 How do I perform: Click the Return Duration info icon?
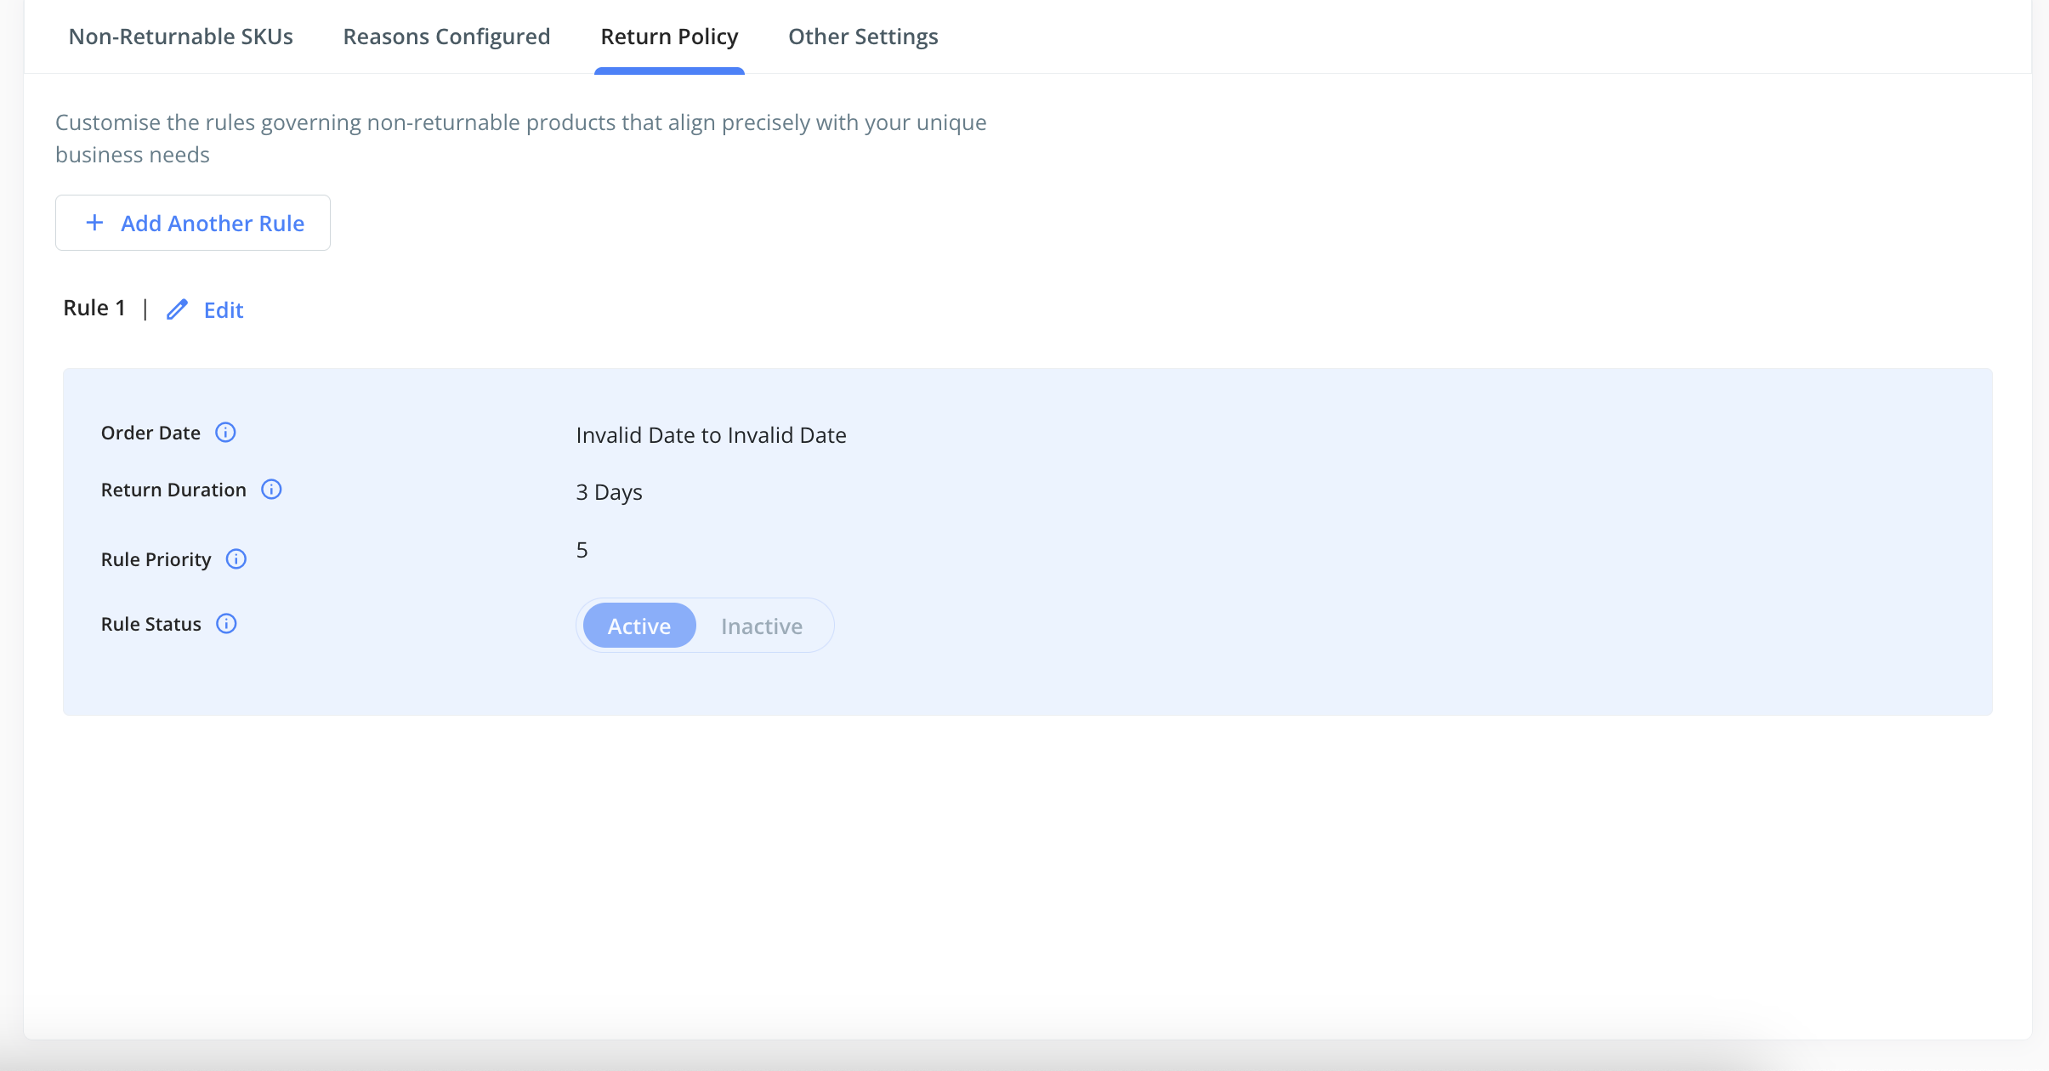tap(271, 490)
